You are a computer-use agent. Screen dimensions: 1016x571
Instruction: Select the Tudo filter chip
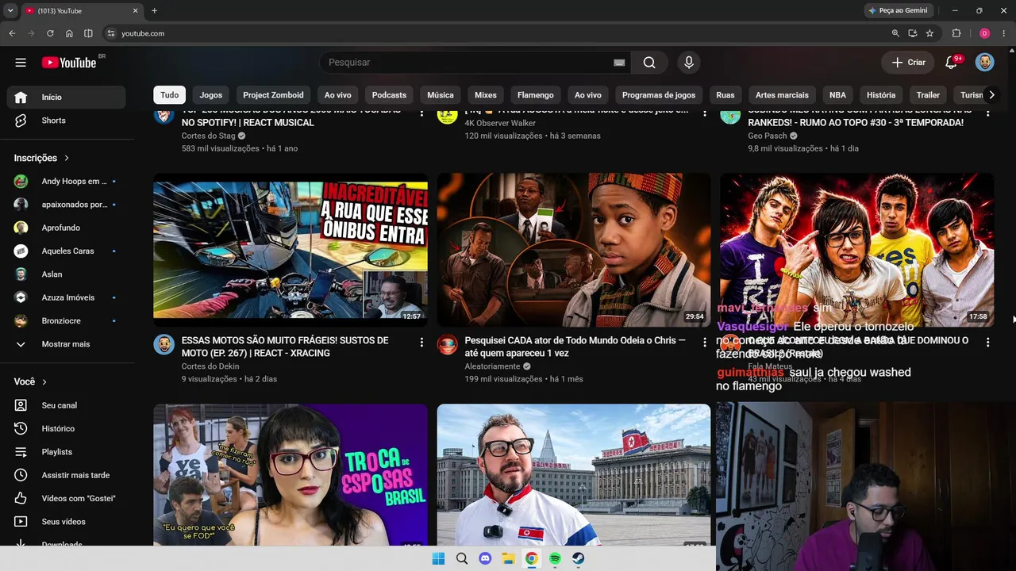click(x=170, y=95)
